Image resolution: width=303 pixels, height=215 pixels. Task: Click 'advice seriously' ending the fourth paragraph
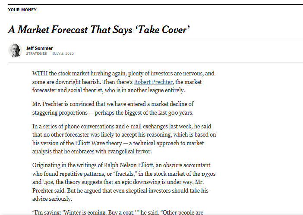click(52, 199)
